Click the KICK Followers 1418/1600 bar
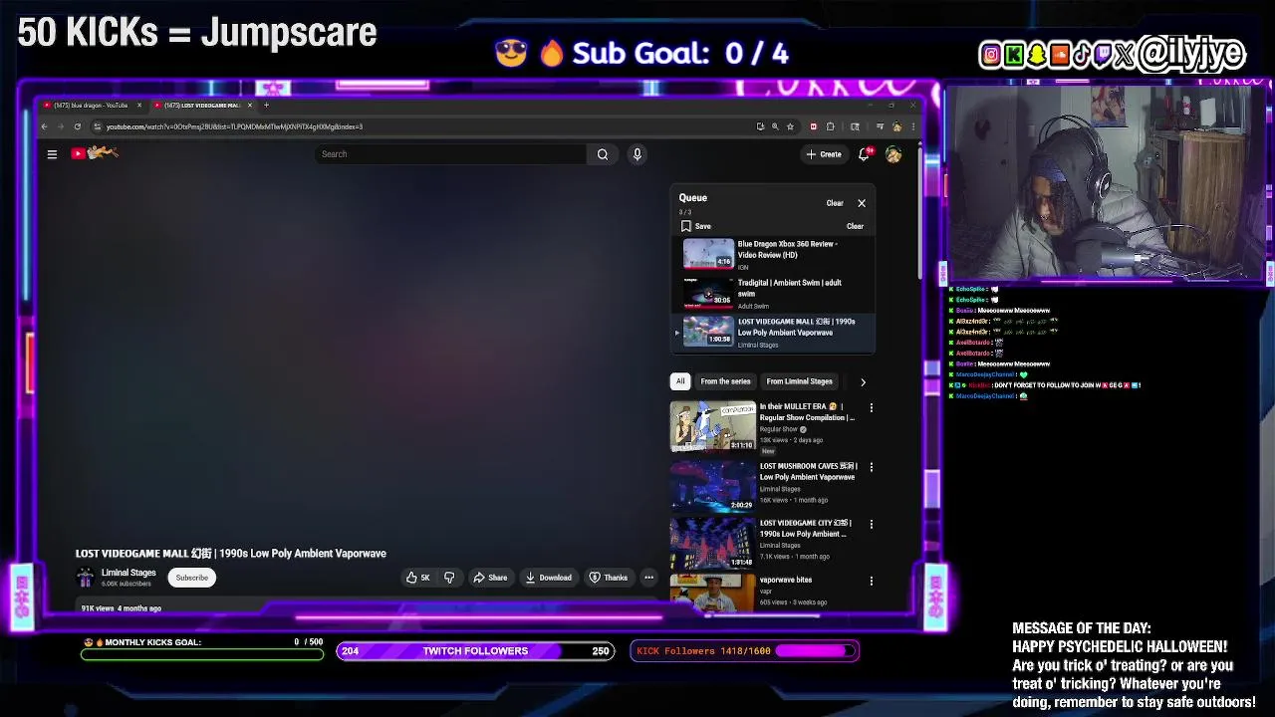1275x717 pixels. 744,651
